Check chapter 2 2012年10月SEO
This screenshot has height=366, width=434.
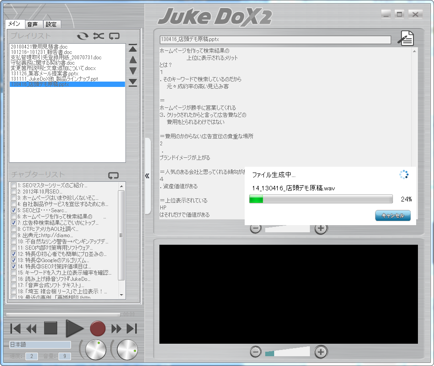pos(13,192)
